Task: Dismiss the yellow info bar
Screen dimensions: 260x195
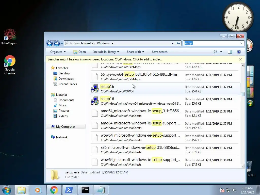Action: [x=240, y=59]
